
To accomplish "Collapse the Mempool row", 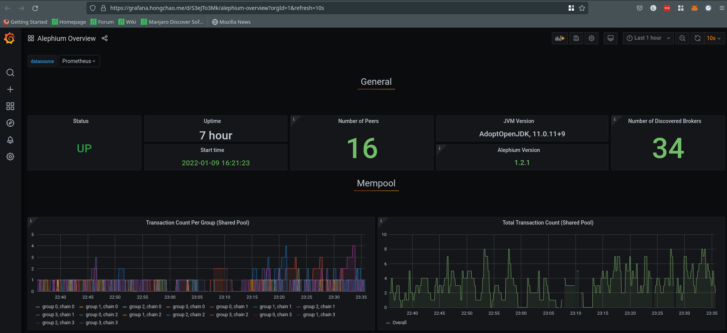I will pos(376,183).
